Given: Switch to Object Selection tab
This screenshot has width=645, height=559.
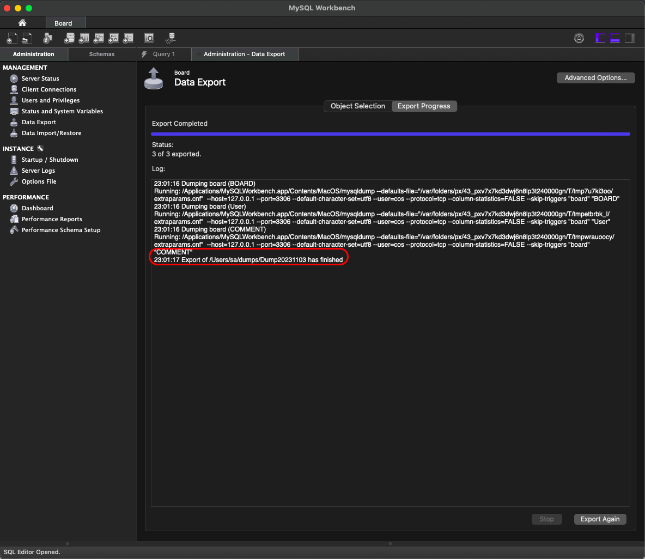Looking at the screenshot, I should tap(358, 106).
